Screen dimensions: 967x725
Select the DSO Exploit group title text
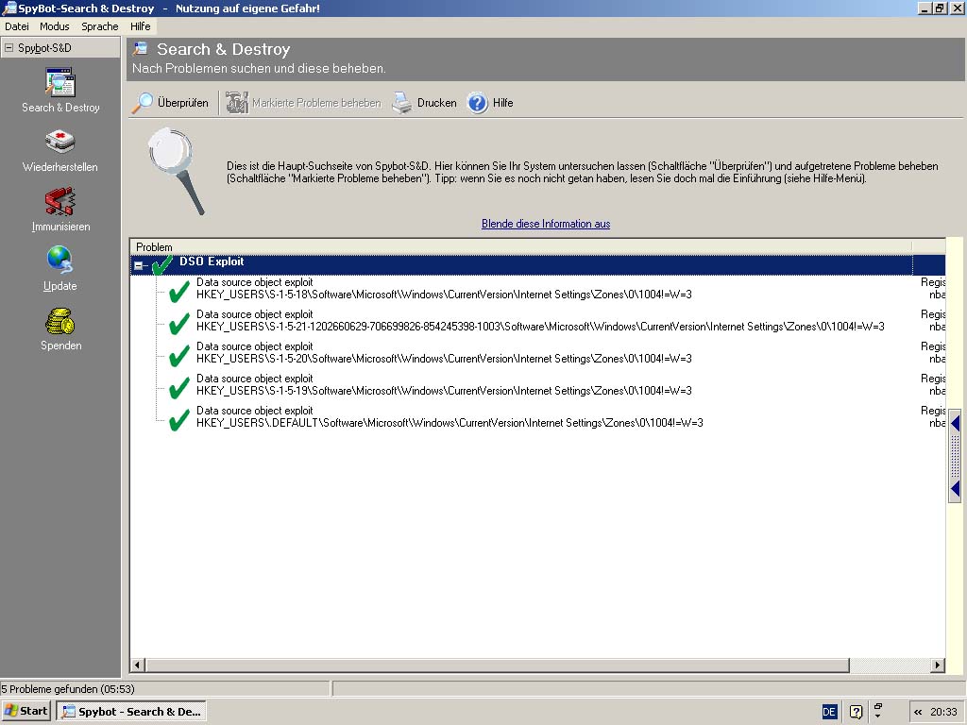pos(212,261)
